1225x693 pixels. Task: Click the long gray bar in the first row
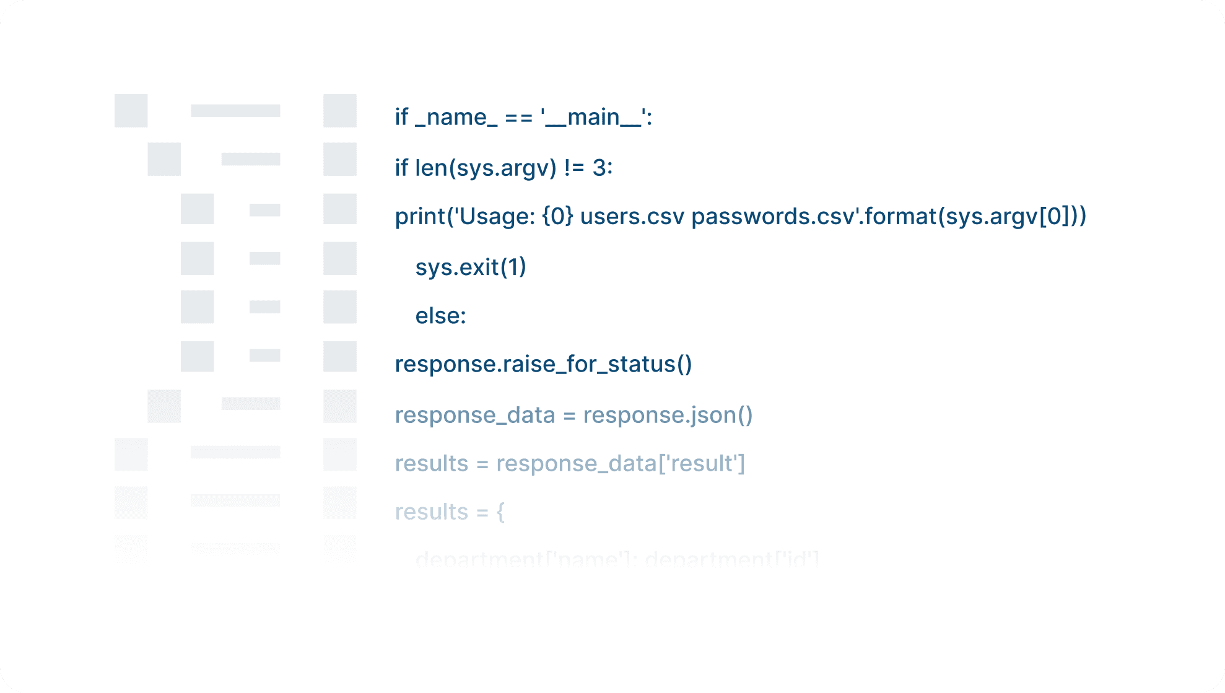tap(235, 111)
